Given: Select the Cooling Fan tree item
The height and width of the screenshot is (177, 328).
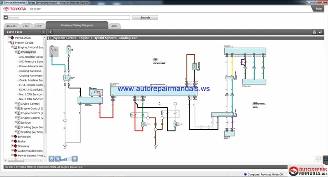Looking at the screenshot, I should point(28,52).
